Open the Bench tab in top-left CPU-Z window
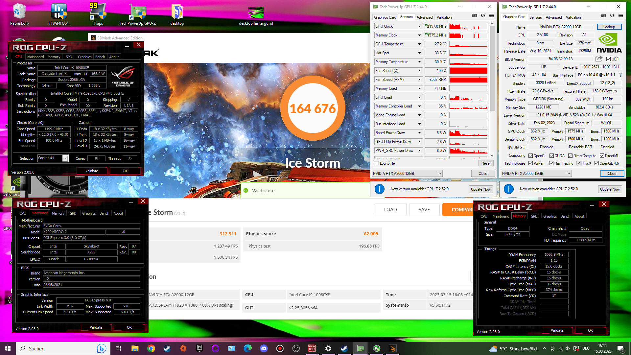 [x=100, y=57]
